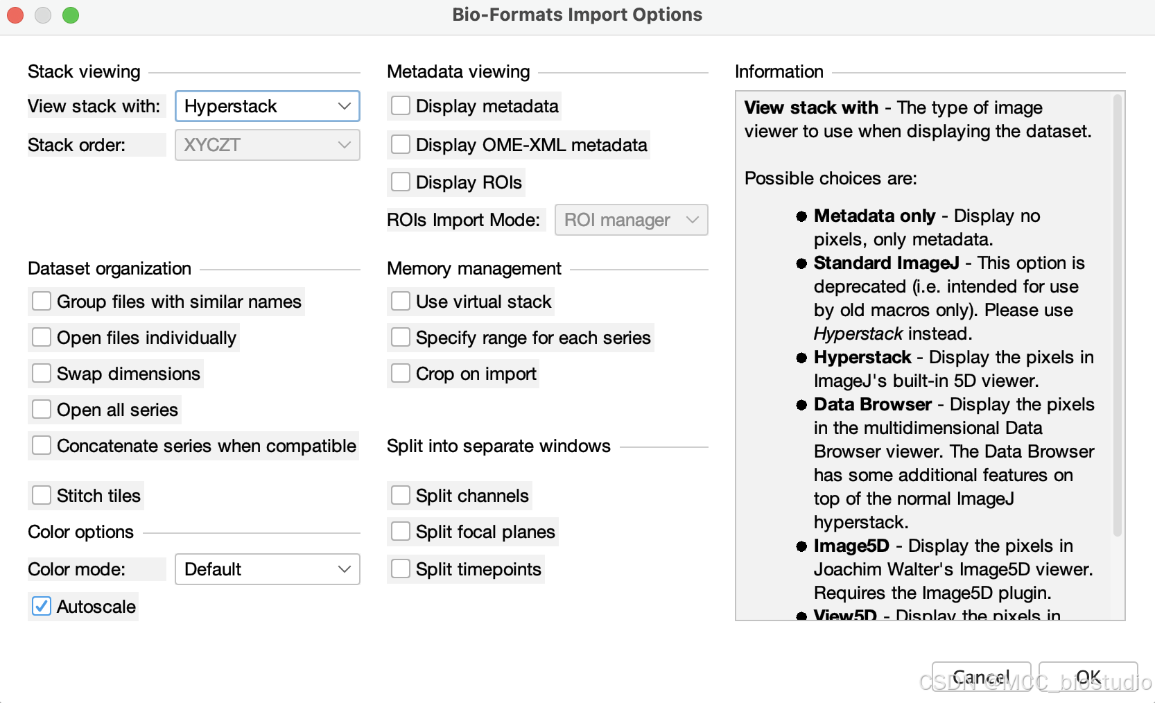The width and height of the screenshot is (1155, 703).
Task: Enable the Stitch tiles option
Action: (x=42, y=496)
